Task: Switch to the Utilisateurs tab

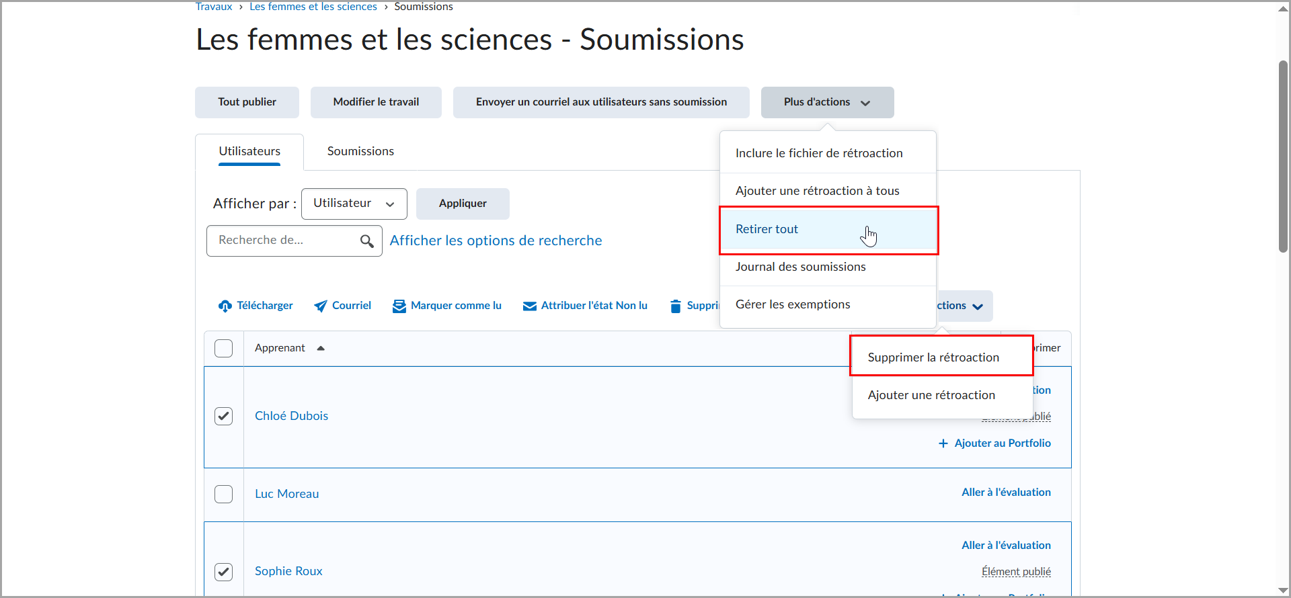Action: tap(249, 152)
